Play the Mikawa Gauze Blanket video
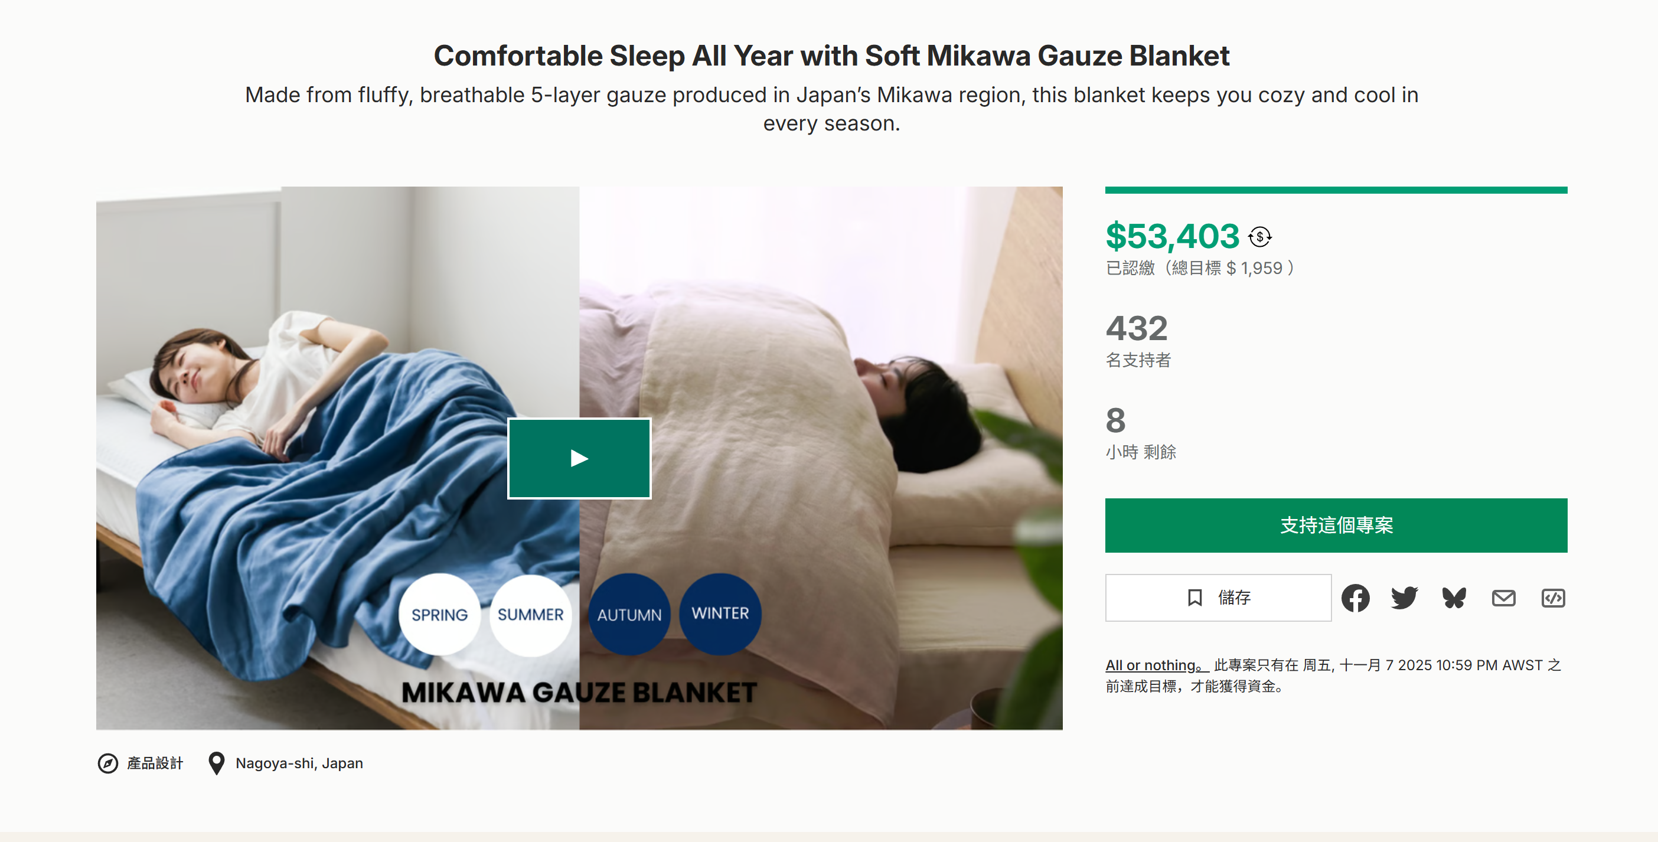 579,458
